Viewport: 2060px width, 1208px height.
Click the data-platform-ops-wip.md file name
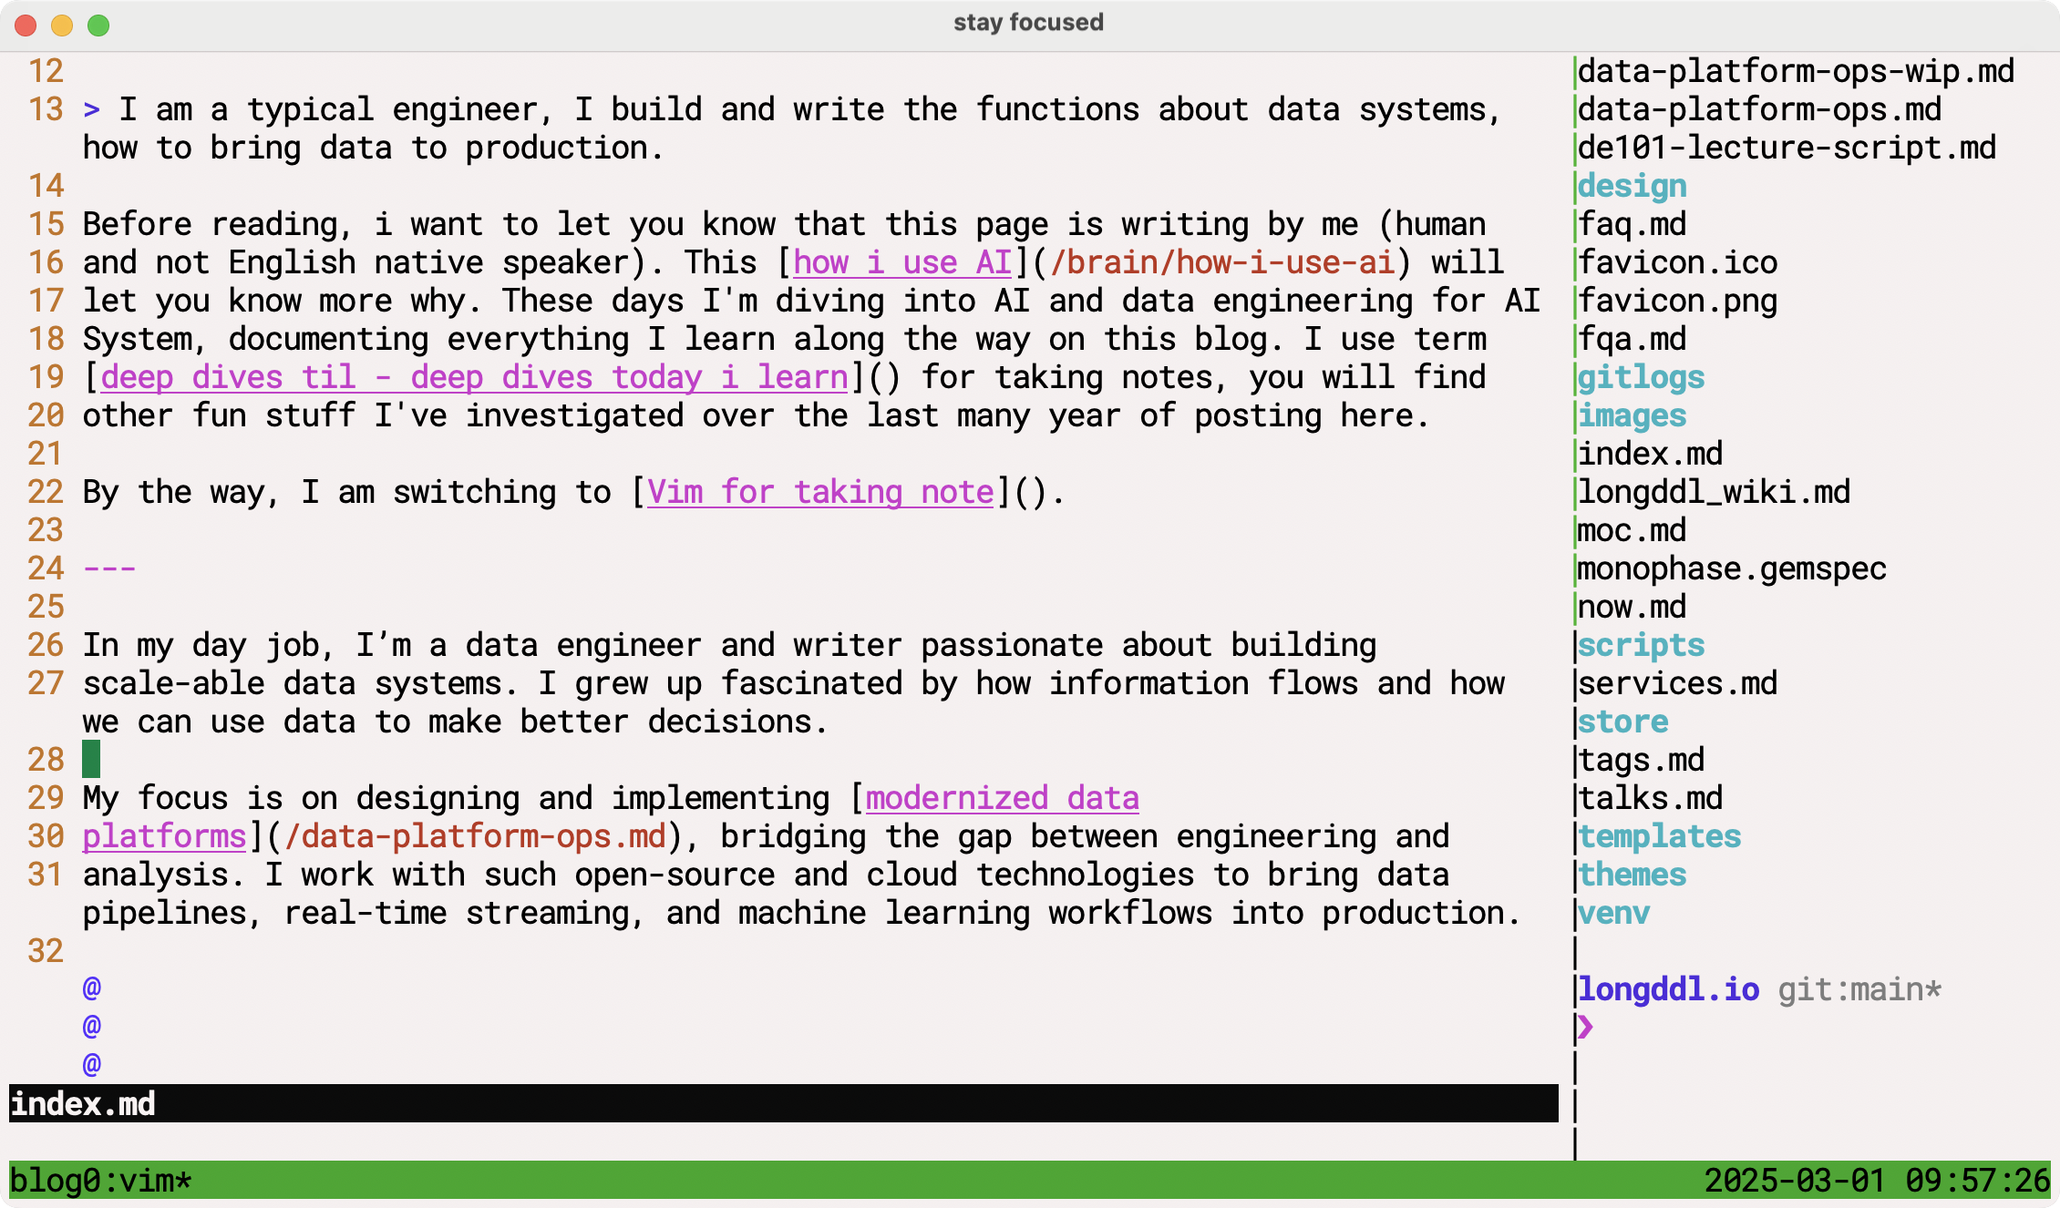(1796, 71)
